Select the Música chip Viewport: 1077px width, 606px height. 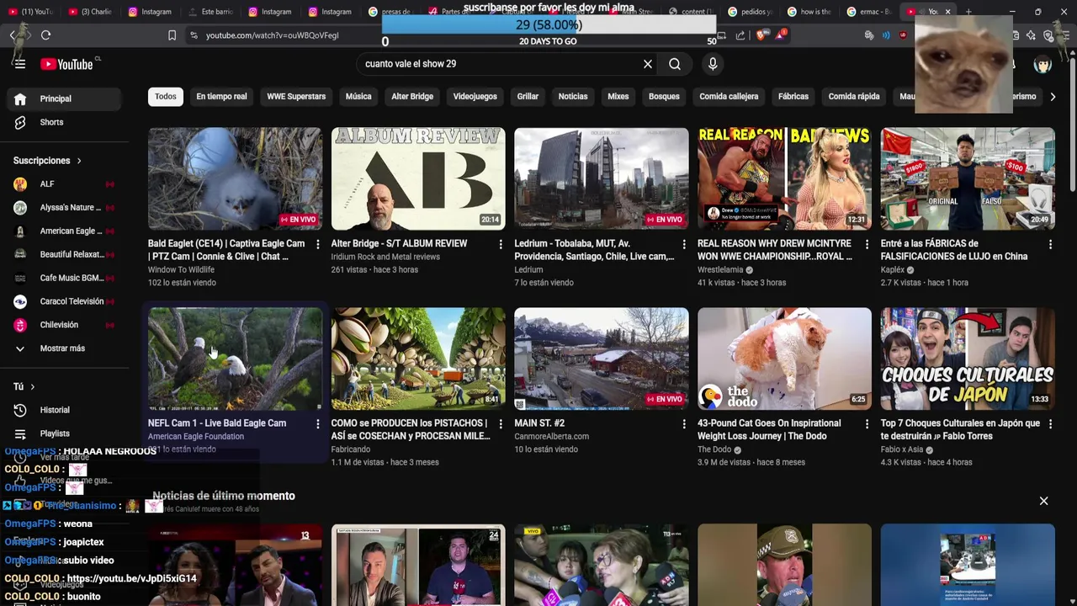(358, 97)
